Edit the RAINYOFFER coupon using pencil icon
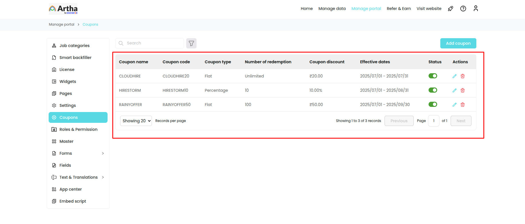 point(454,105)
